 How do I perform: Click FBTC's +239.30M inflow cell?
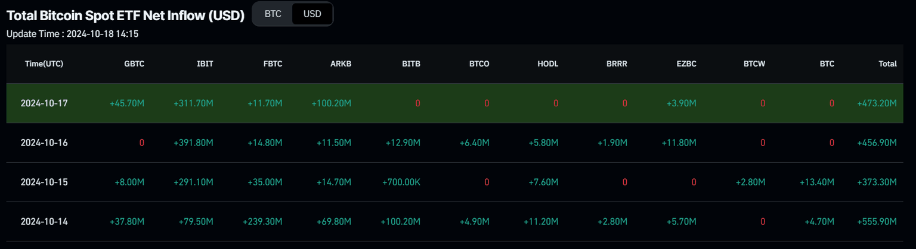tap(262, 222)
